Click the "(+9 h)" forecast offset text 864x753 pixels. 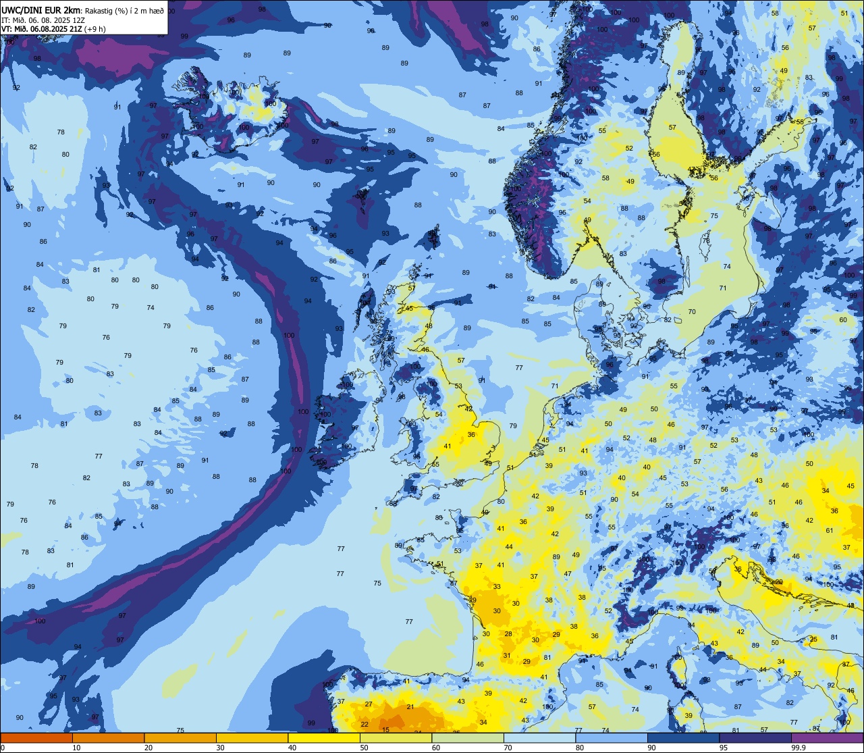[93, 29]
